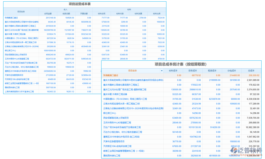This screenshot has height=159, width=265.
Task: Click the 收款总额 column header
Action: coord(66,14)
